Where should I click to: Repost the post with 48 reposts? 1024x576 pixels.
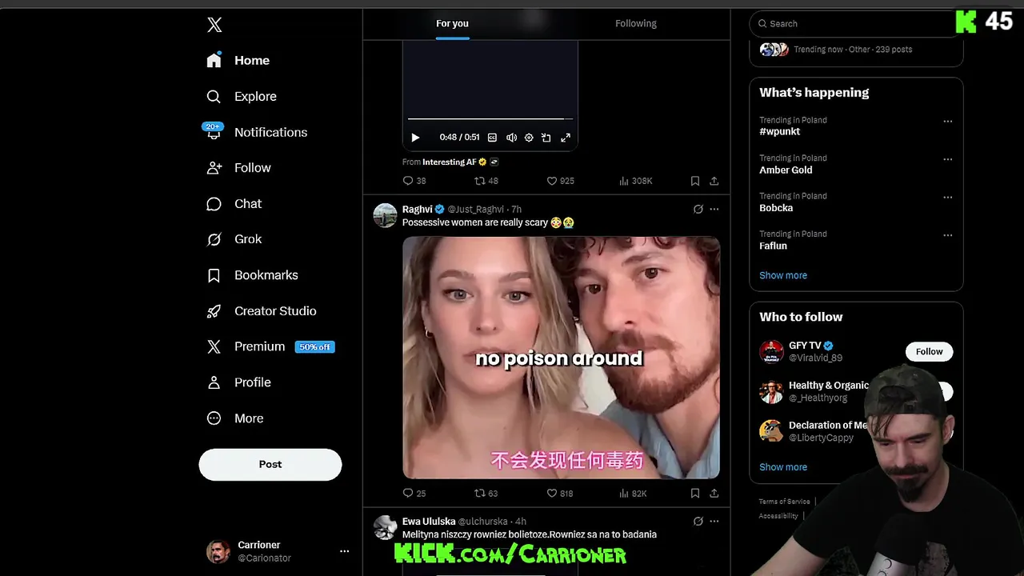tap(486, 181)
